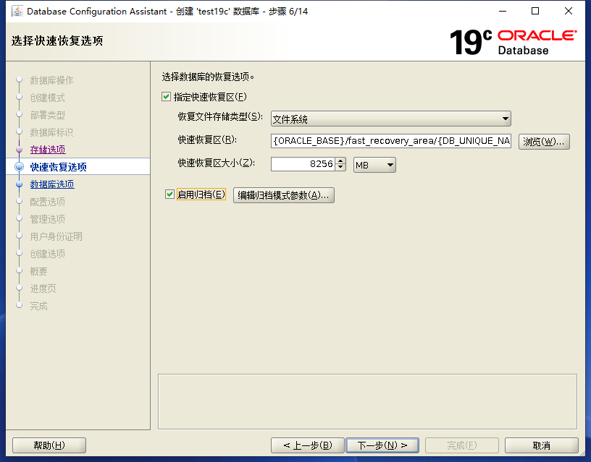Click the Java app icon in title bar
Screen dimensions: 591x462
[17, 12]
